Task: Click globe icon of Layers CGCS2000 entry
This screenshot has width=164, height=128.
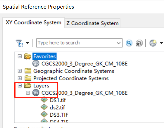Action: click(x=36, y=93)
